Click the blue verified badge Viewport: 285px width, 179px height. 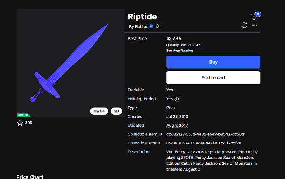151,26
